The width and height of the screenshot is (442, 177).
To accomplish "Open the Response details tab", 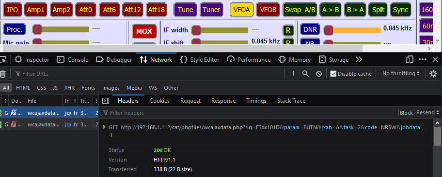I will (x=223, y=101).
